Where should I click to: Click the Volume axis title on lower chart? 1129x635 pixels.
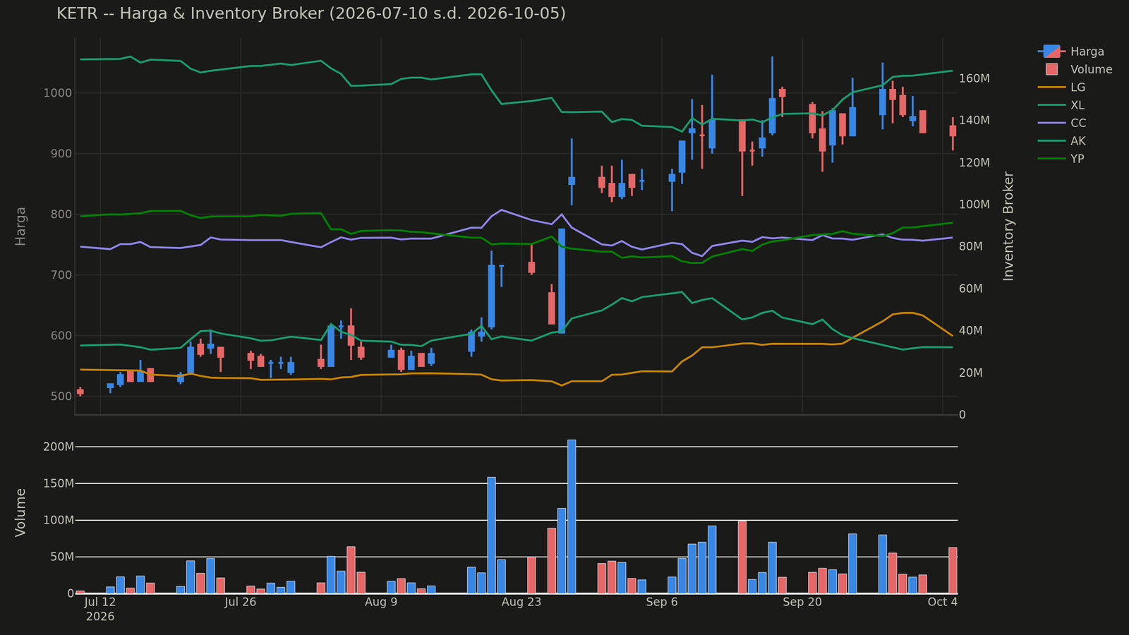tap(20, 512)
